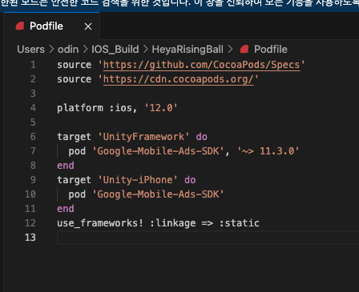Open the Users breadcrumb segment

coord(30,50)
